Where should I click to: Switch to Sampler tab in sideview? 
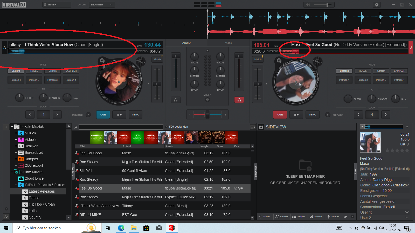(x=299, y=217)
